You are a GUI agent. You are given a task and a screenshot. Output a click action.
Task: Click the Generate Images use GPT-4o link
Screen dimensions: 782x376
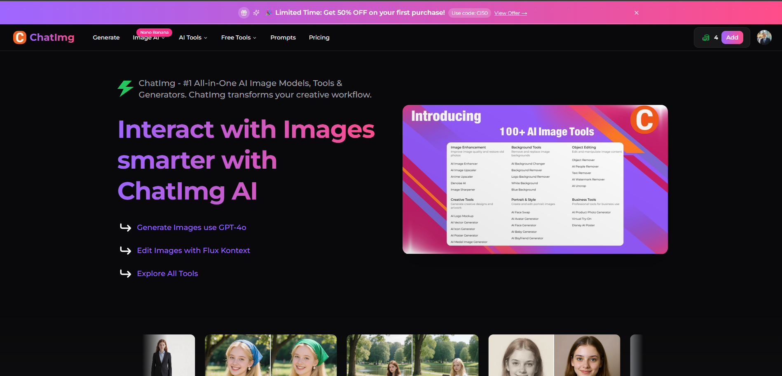pyautogui.click(x=192, y=227)
